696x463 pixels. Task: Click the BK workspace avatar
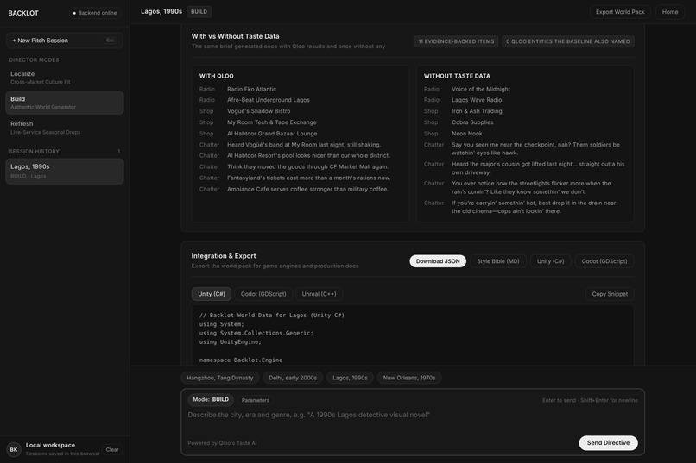14,449
